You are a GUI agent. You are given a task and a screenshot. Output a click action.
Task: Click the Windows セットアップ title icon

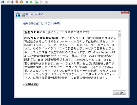[23, 15]
